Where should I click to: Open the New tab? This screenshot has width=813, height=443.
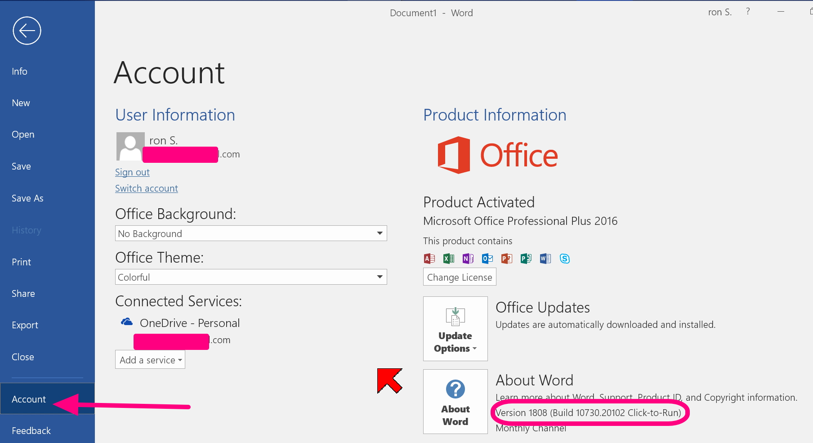tap(47, 103)
